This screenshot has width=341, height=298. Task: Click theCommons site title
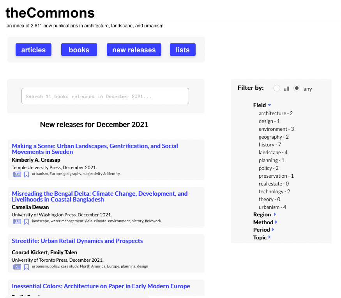coord(50,12)
